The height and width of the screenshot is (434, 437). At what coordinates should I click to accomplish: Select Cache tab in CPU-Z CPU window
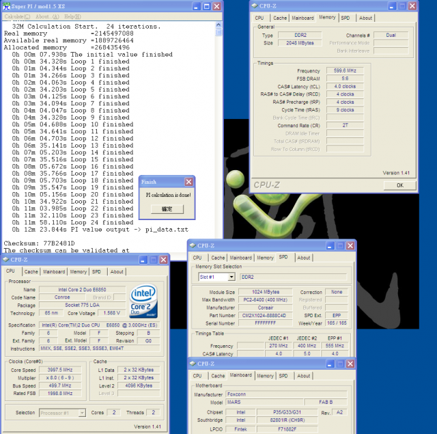pos(31,271)
